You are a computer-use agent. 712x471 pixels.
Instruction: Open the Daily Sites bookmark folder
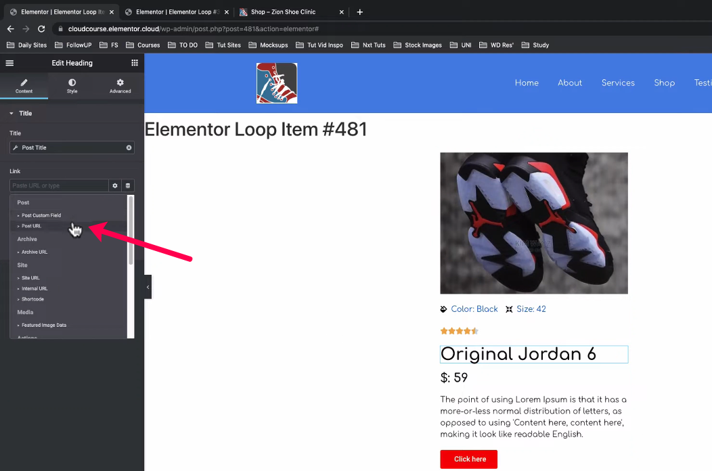(x=27, y=45)
